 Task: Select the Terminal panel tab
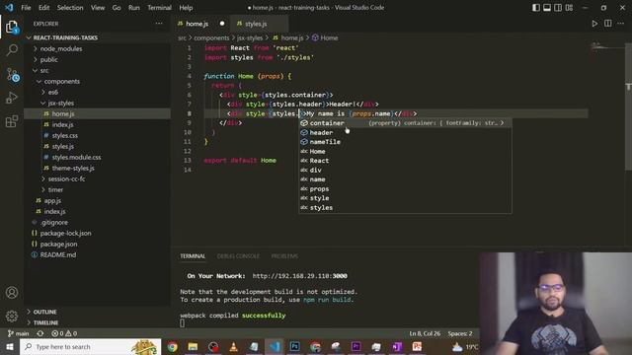[x=193, y=256]
